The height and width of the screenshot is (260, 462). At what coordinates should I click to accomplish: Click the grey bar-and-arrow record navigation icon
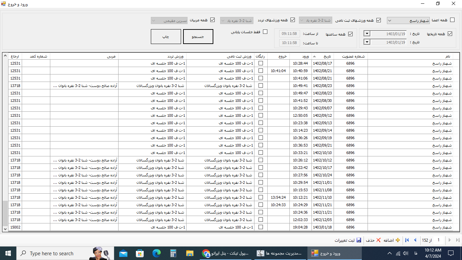click(x=458, y=240)
